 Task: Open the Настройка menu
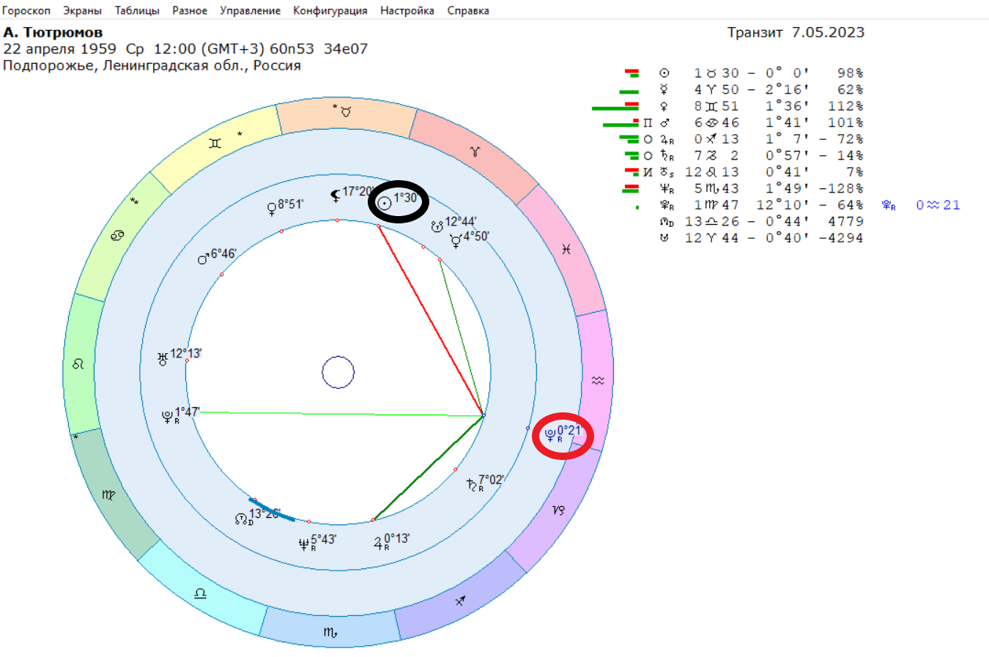[407, 10]
